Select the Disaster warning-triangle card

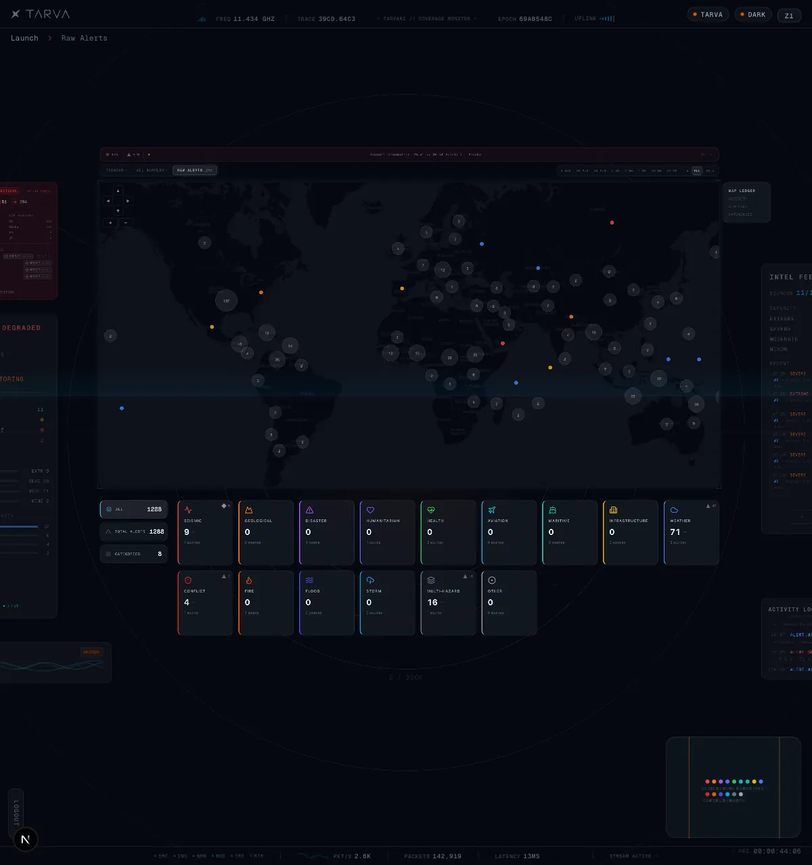pyautogui.click(x=327, y=533)
